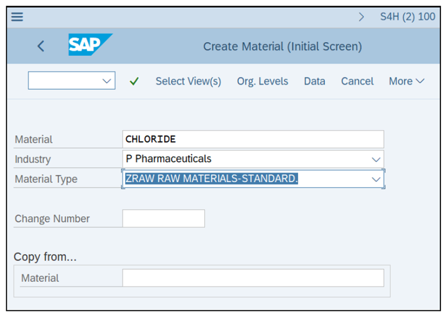
Task: Click the back navigation arrow
Action: (x=41, y=46)
